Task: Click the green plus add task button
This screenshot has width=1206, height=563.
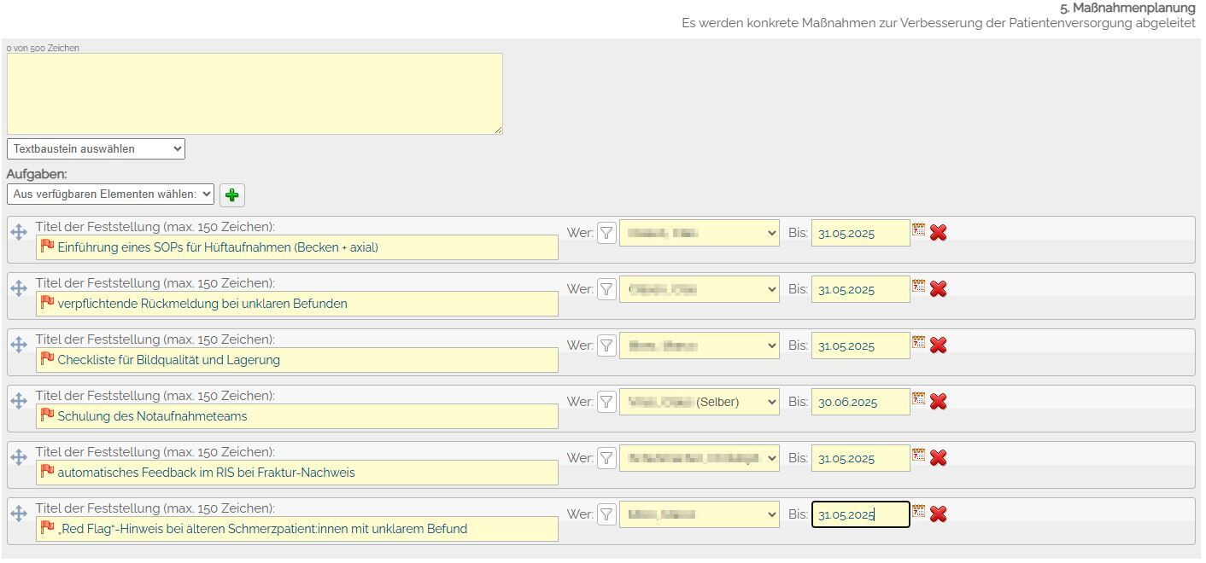Action: pos(231,195)
